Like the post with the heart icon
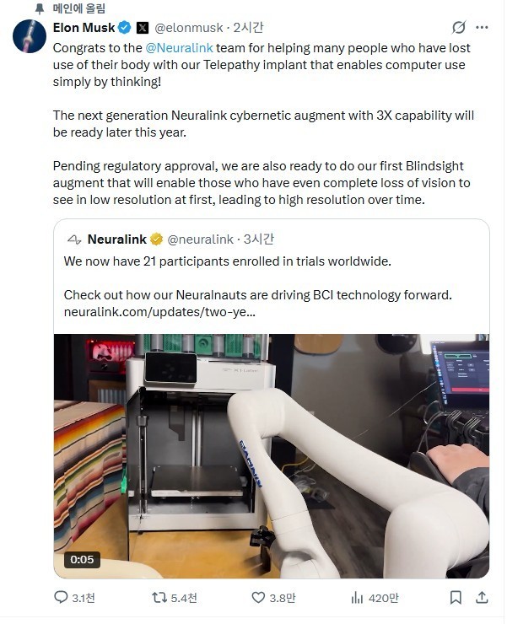The height and width of the screenshot is (624, 507). tap(258, 597)
